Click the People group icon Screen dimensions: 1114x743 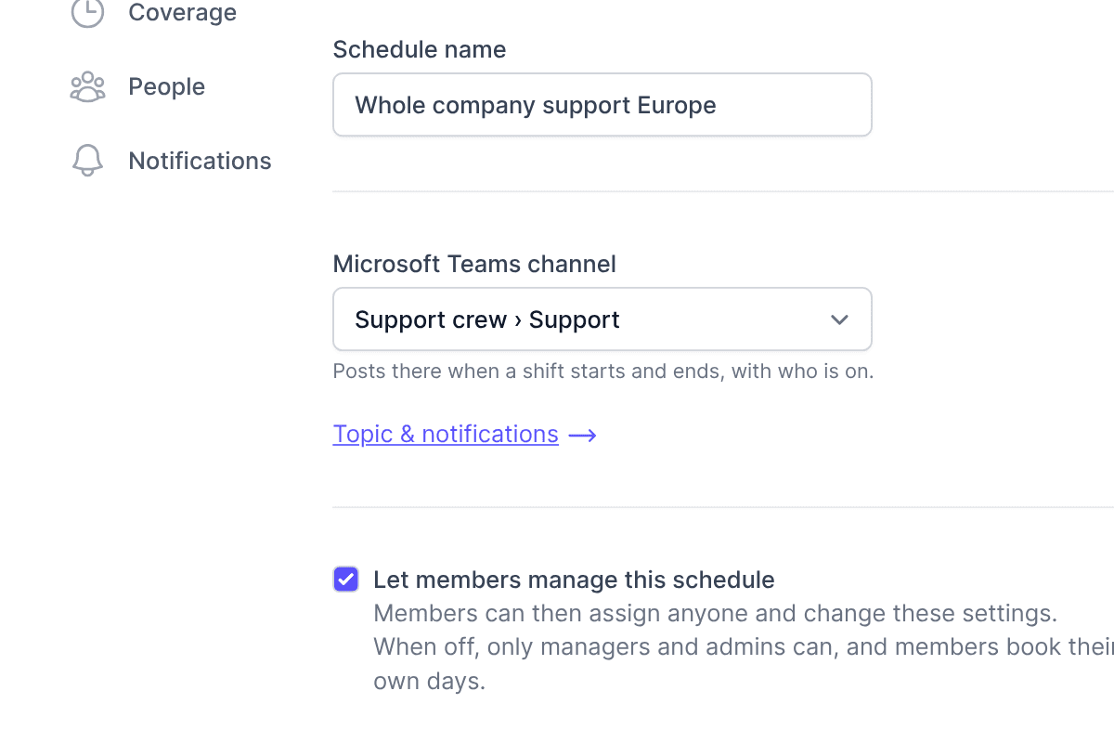pos(87,86)
